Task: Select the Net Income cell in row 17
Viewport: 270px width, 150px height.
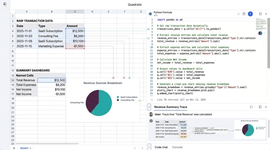Action: 27,94
